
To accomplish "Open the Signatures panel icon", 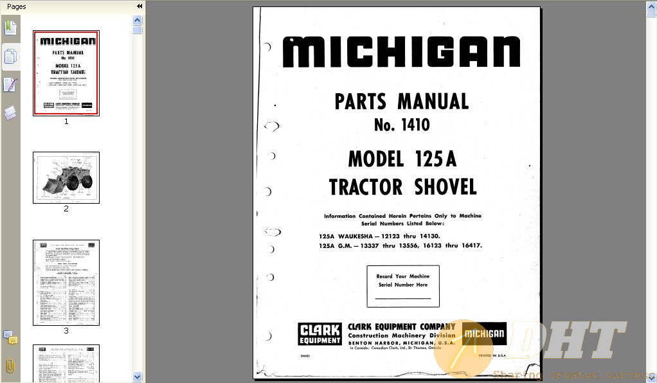I will click(10, 84).
